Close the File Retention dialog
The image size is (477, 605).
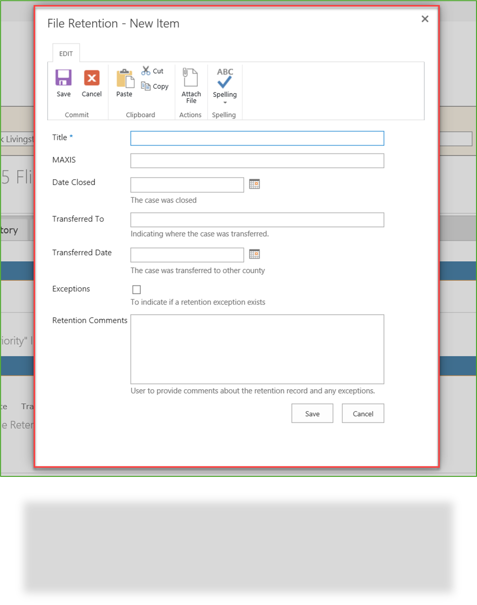point(425,19)
